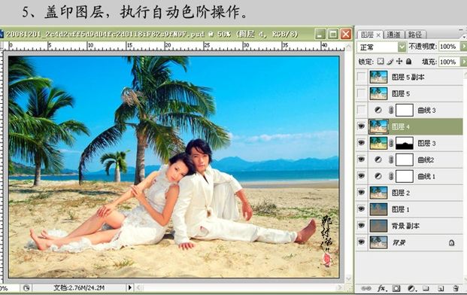
Task: Hide the 图层 4 layer eye
Action: point(361,126)
